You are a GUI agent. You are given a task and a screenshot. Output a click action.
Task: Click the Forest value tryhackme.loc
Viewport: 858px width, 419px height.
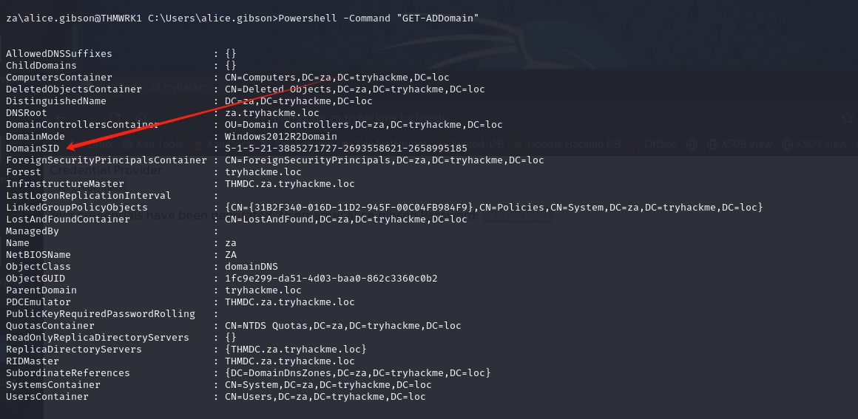263,171
